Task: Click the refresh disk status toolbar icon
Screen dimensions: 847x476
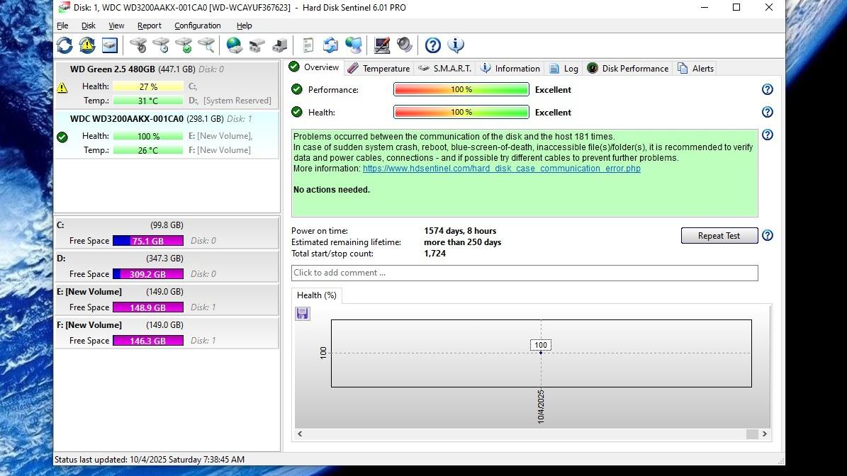Action: coord(64,45)
